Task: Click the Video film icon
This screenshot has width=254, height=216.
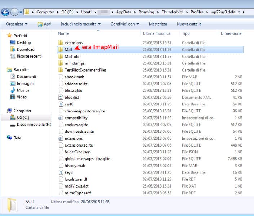Action: (x=13, y=97)
